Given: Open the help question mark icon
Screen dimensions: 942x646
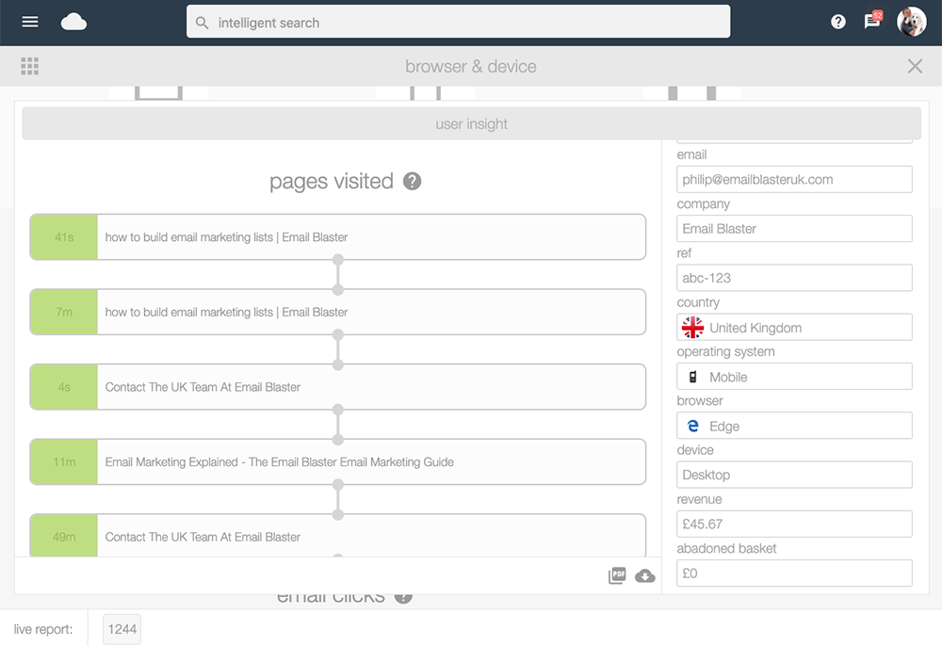Looking at the screenshot, I should tap(838, 23).
